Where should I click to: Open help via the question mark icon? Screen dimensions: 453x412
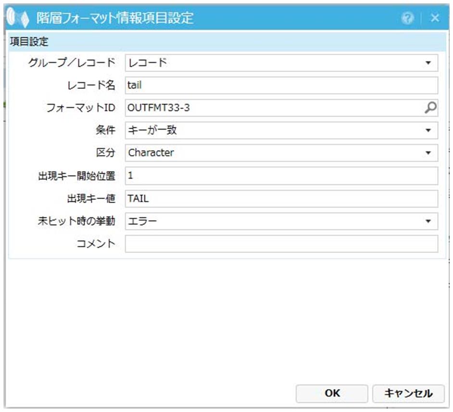coord(408,18)
